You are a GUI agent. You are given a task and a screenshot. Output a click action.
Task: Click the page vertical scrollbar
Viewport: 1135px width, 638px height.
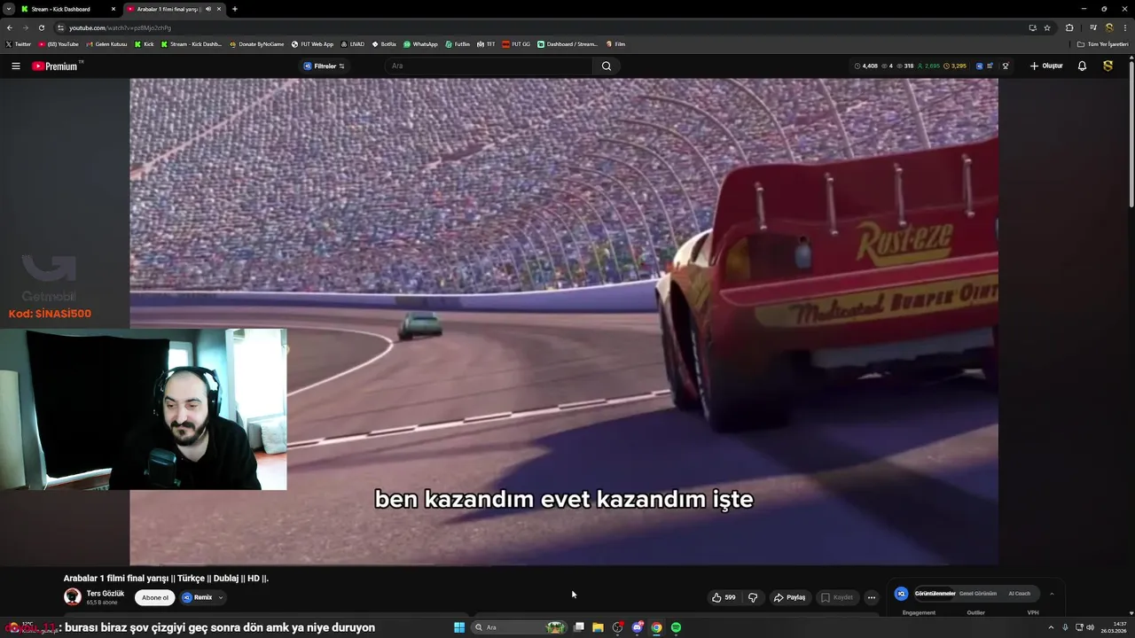(x=1131, y=133)
